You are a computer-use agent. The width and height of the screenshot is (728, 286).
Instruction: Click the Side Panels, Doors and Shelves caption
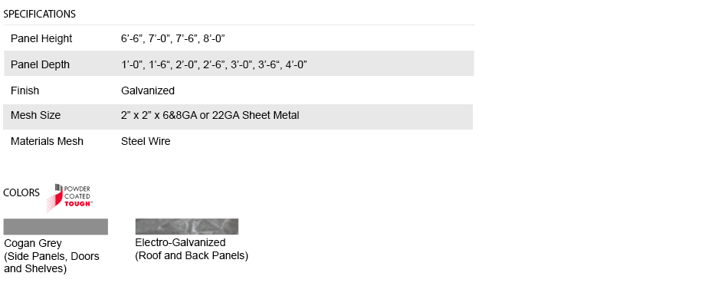pyautogui.click(x=51, y=262)
